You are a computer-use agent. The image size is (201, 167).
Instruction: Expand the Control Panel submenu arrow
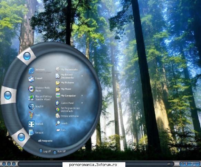click(x=82, y=103)
